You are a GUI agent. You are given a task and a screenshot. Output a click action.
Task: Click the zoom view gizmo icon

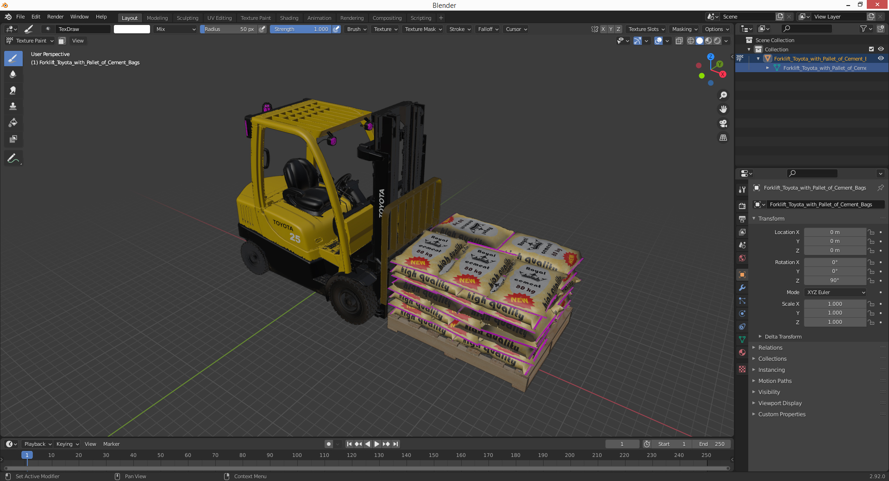pos(723,95)
